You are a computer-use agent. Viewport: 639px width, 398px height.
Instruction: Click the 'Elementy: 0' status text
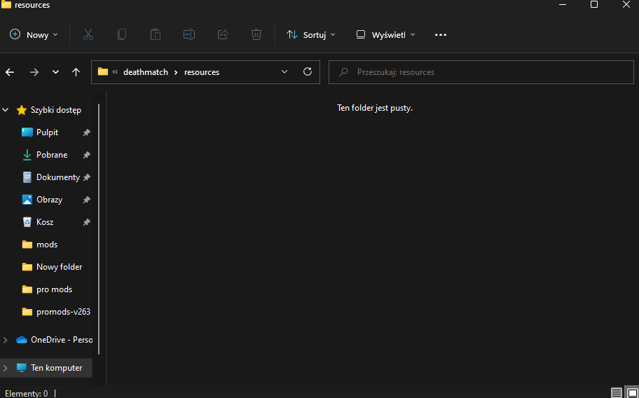[26, 394]
